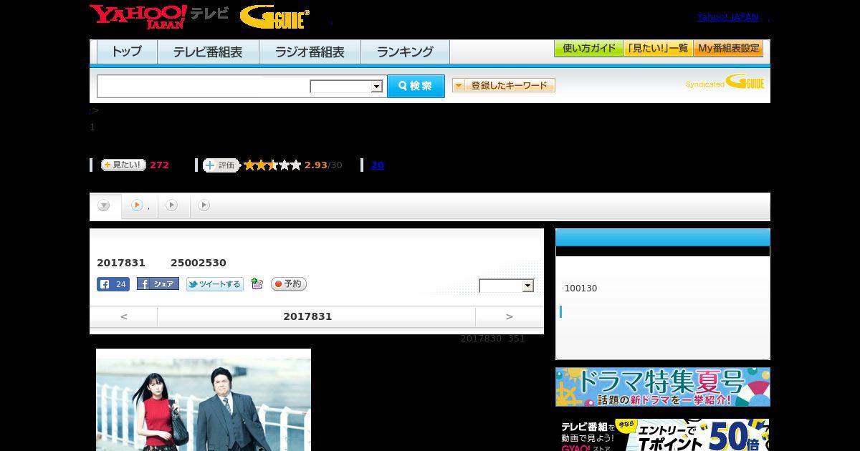Expand the dropdown right of the share buttons
The width and height of the screenshot is (860, 451).
click(x=507, y=286)
